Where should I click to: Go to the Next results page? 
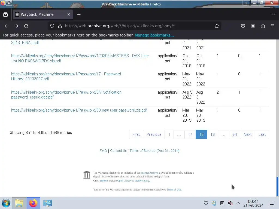(x=247, y=134)
